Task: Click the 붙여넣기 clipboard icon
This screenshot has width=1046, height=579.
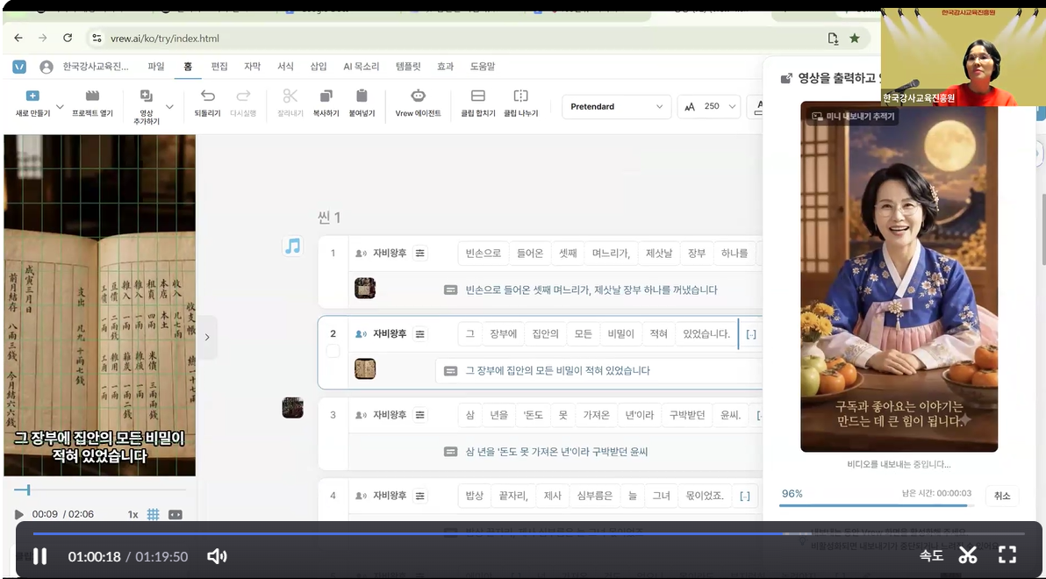Action: 362,96
